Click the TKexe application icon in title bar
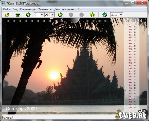149x121 pixels. (3, 3)
